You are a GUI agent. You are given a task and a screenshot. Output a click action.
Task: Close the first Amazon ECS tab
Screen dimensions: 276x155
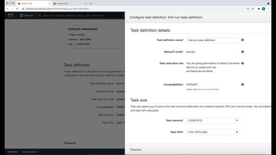[x=49, y=3]
